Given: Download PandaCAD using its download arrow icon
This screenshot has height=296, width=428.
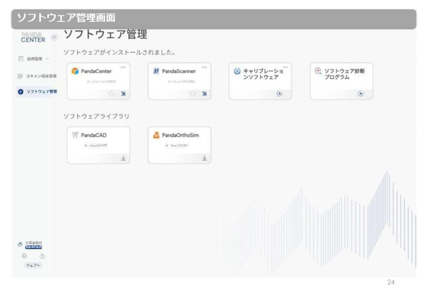Looking at the screenshot, I should [x=123, y=158].
